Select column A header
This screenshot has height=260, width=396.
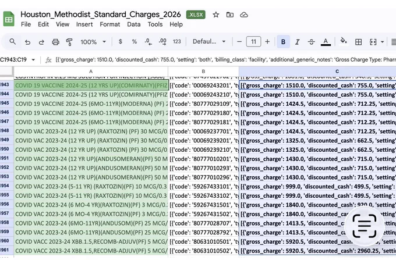pos(91,72)
